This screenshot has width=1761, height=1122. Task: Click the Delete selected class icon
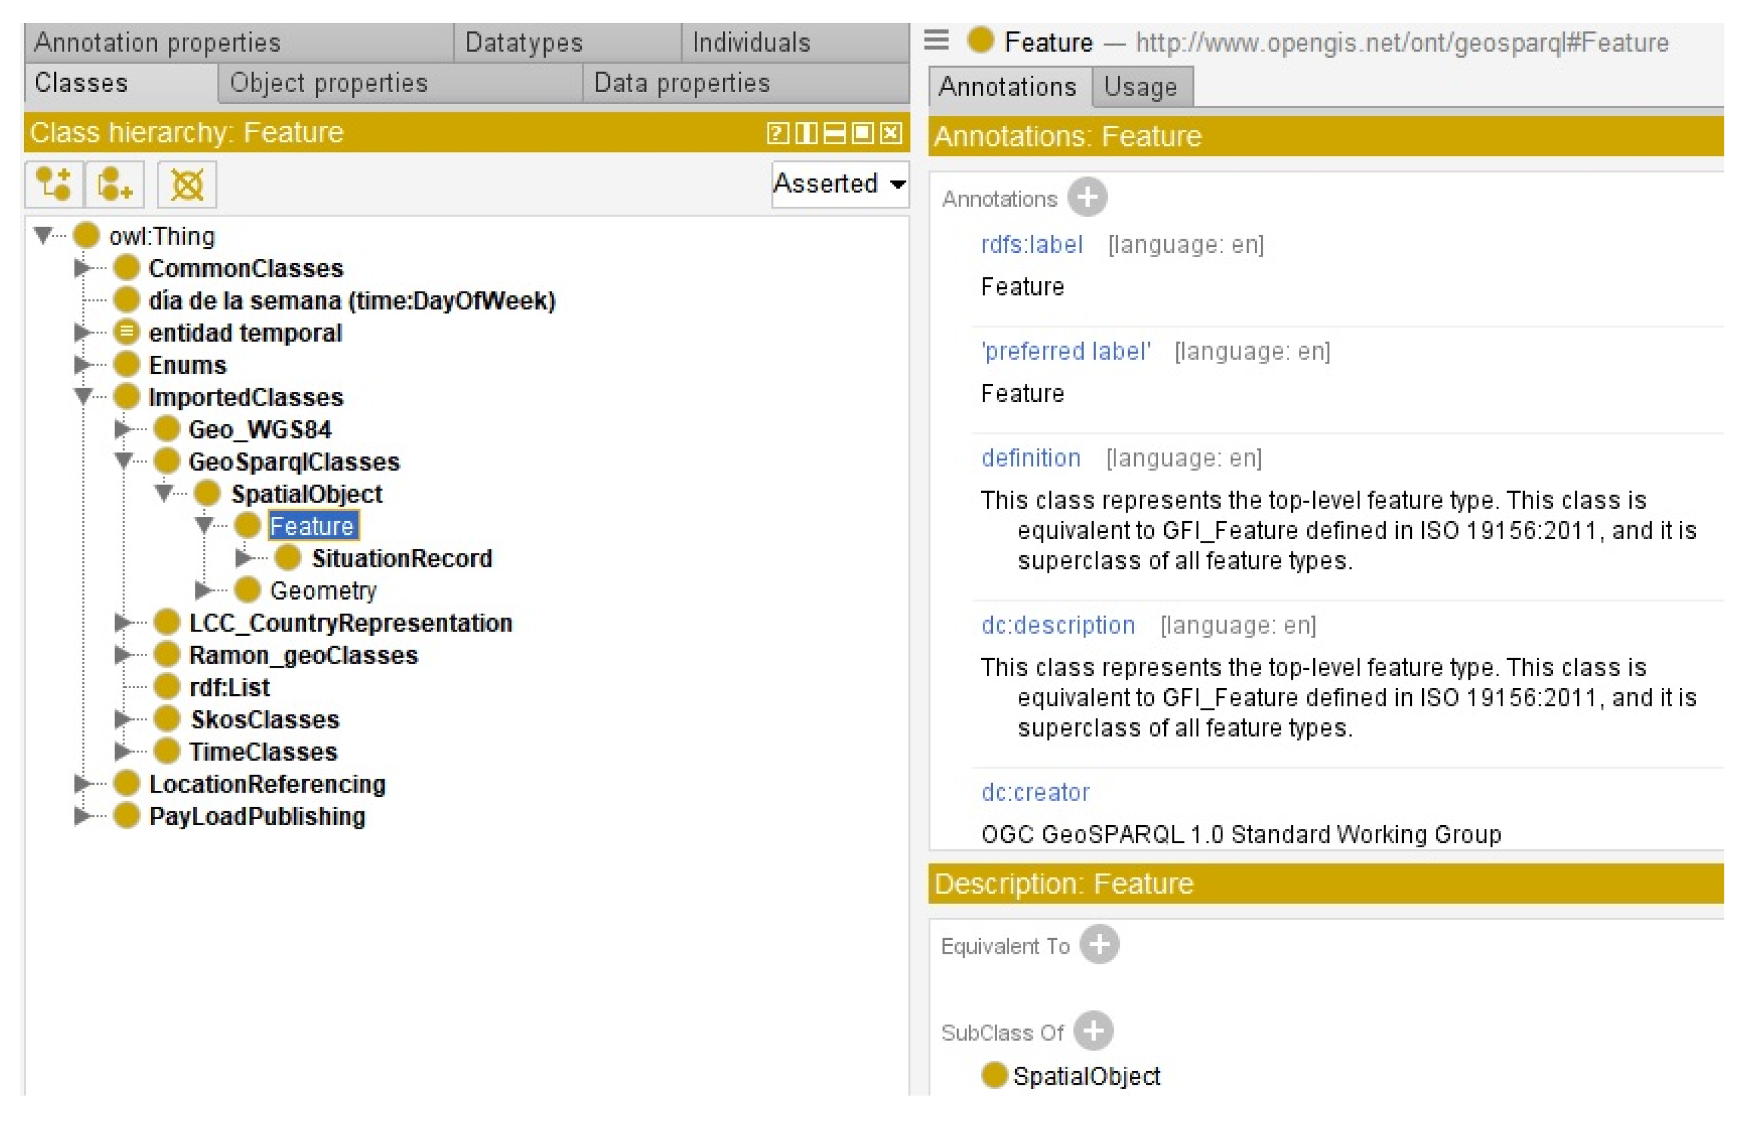point(186,183)
